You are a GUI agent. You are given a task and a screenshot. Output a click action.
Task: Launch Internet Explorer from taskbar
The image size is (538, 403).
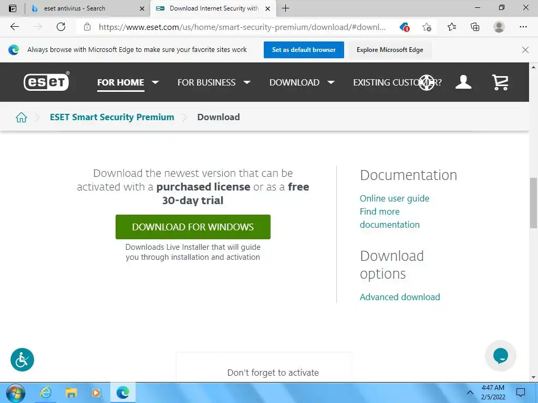46,393
